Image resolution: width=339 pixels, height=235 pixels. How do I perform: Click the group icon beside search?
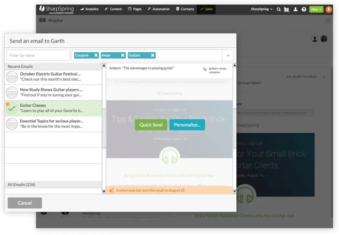[287, 9]
